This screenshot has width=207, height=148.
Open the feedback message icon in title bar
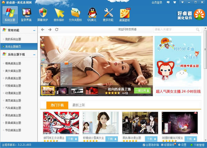coord(168,2)
